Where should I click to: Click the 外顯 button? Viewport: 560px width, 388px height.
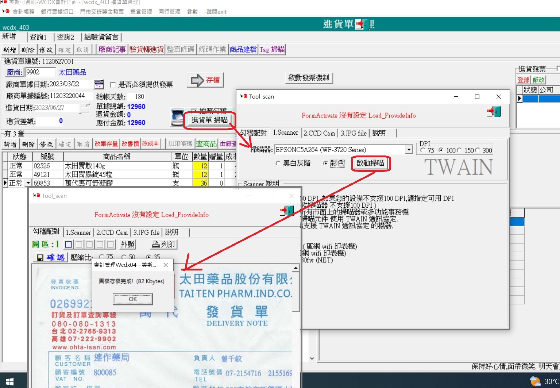(127, 244)
